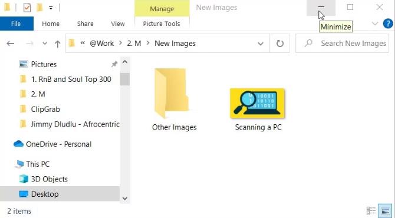Switch to Details view in status bar
Image resolution: width=395 pixels, height=218 pixels.
pos(371,211)
